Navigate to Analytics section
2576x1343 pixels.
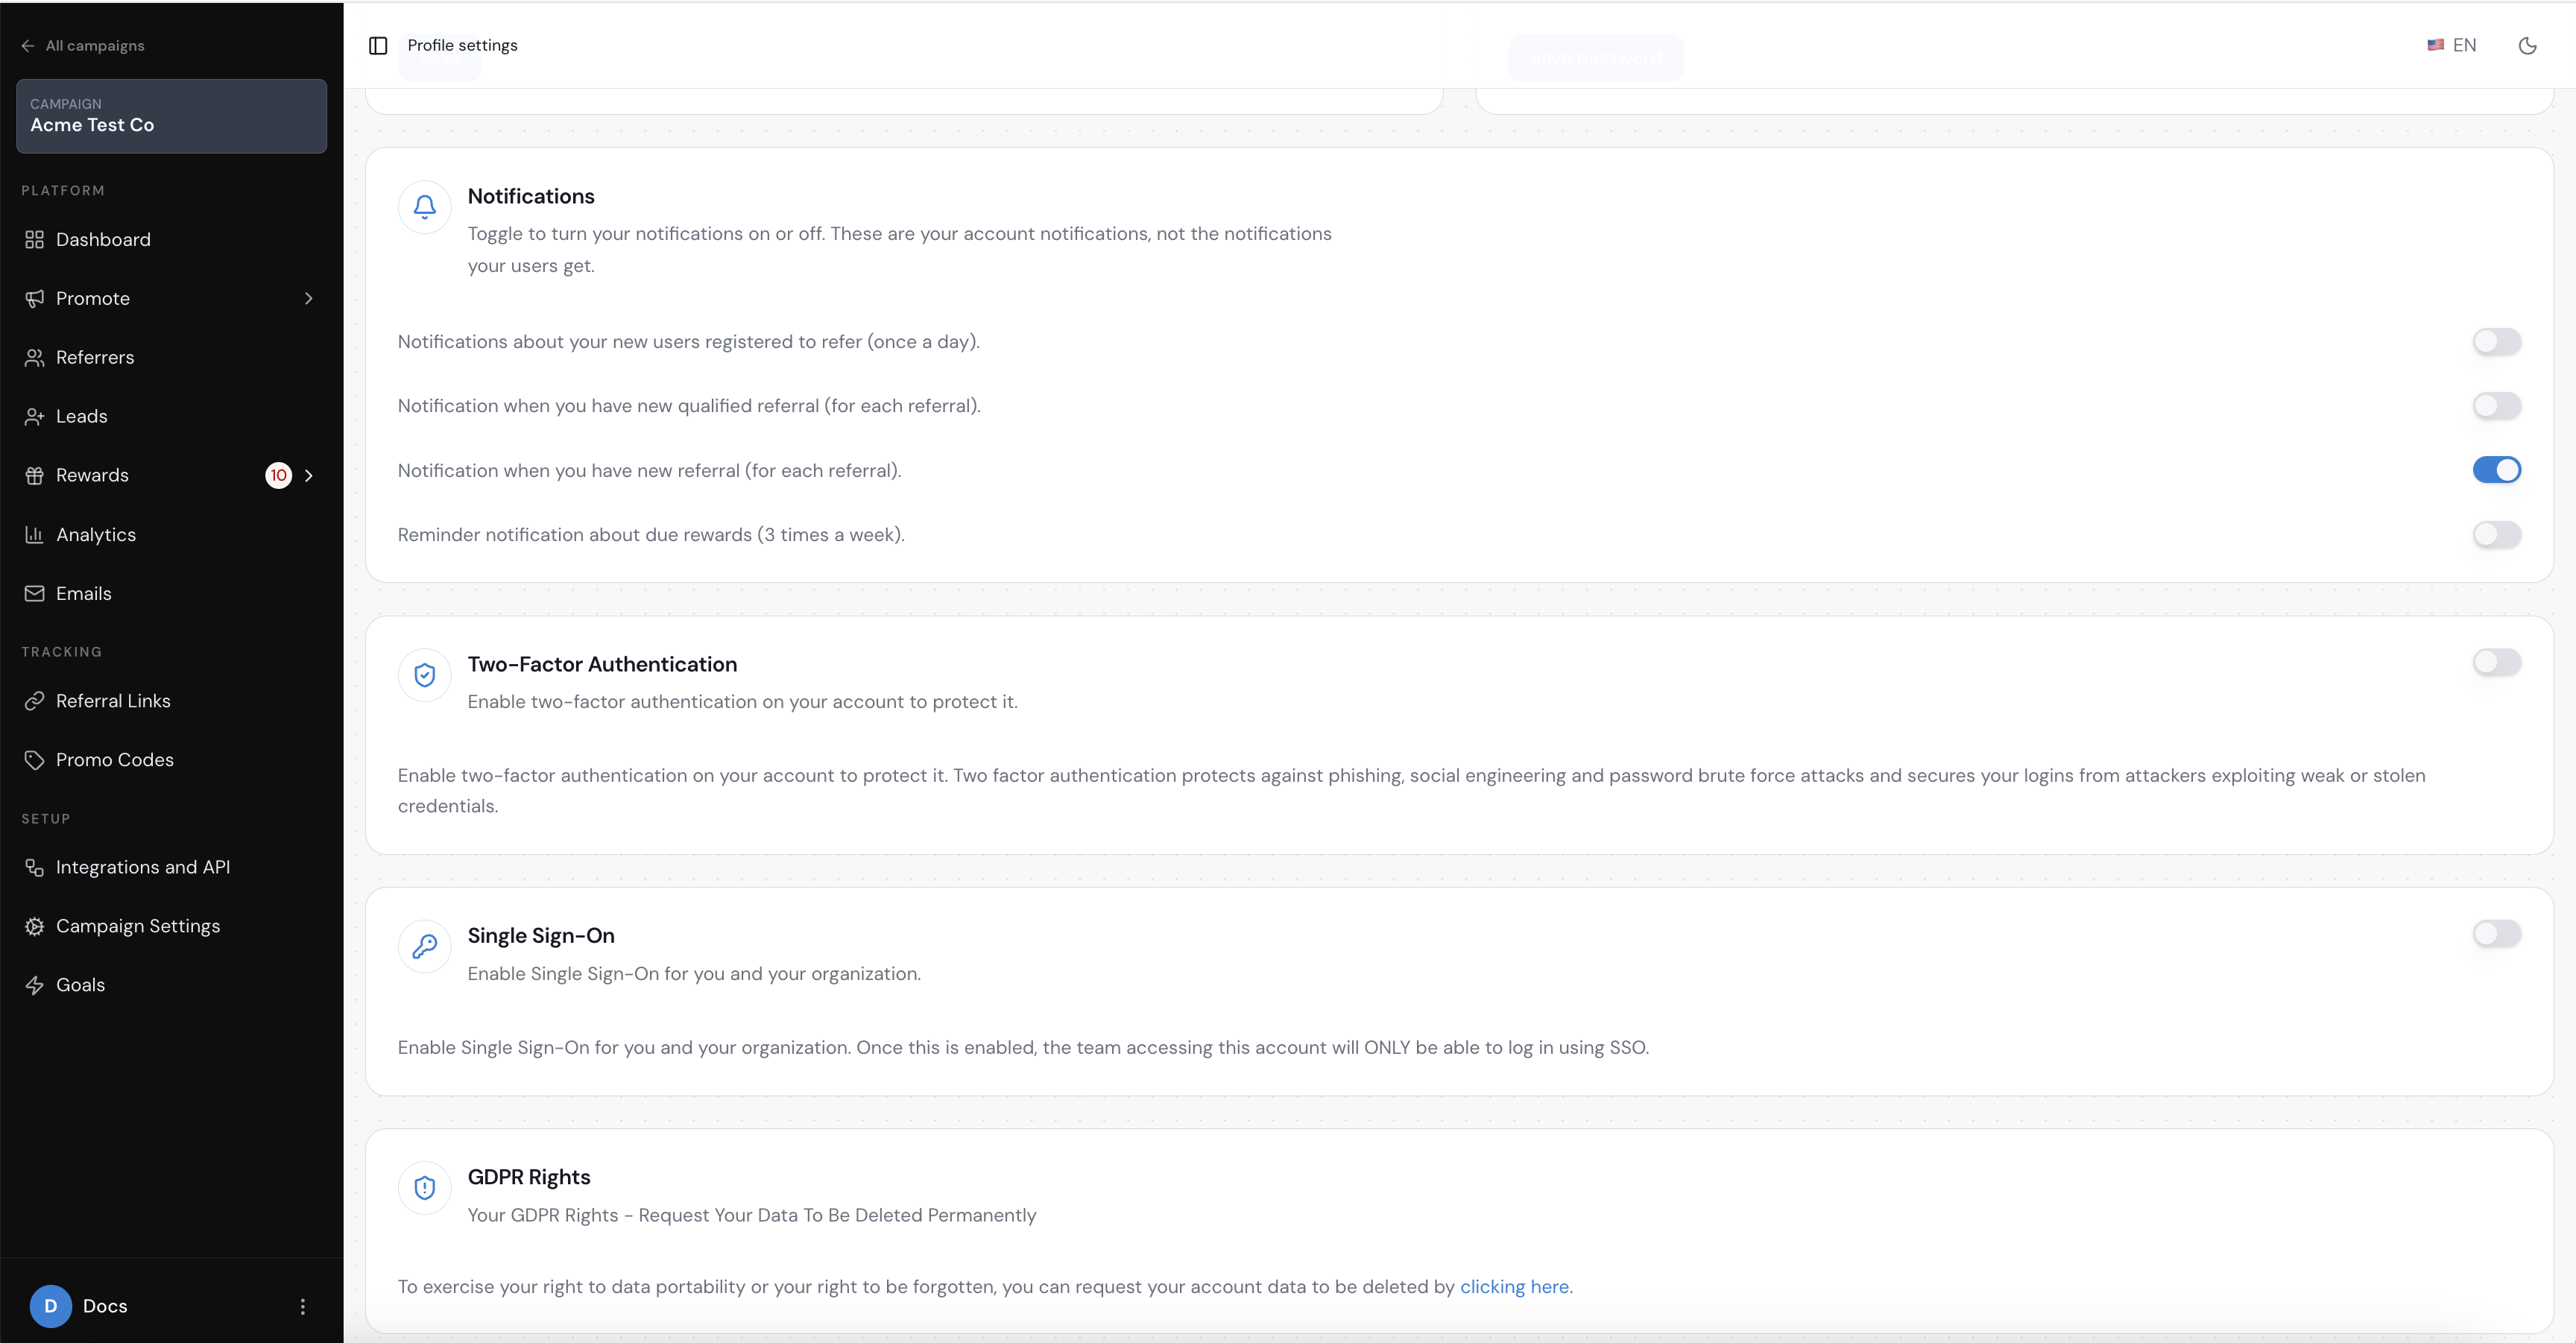click(171, 535)
